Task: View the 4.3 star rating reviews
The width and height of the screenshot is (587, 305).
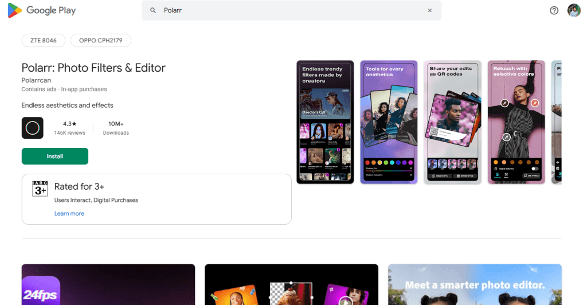Action: (69, 128)
